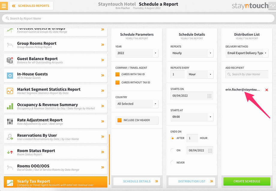Open the Repeats Every Hour unit dropdown
The image size is (276, 191).
200,74
